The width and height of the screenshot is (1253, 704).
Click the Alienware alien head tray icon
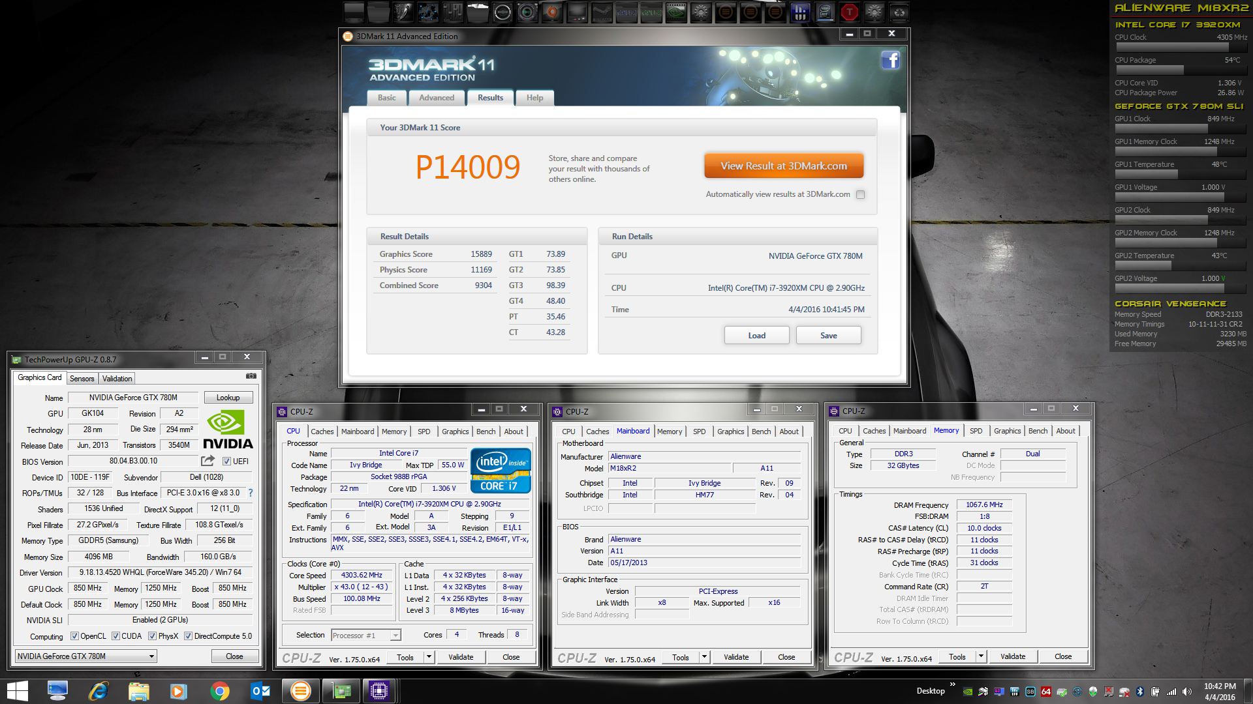1093,692
